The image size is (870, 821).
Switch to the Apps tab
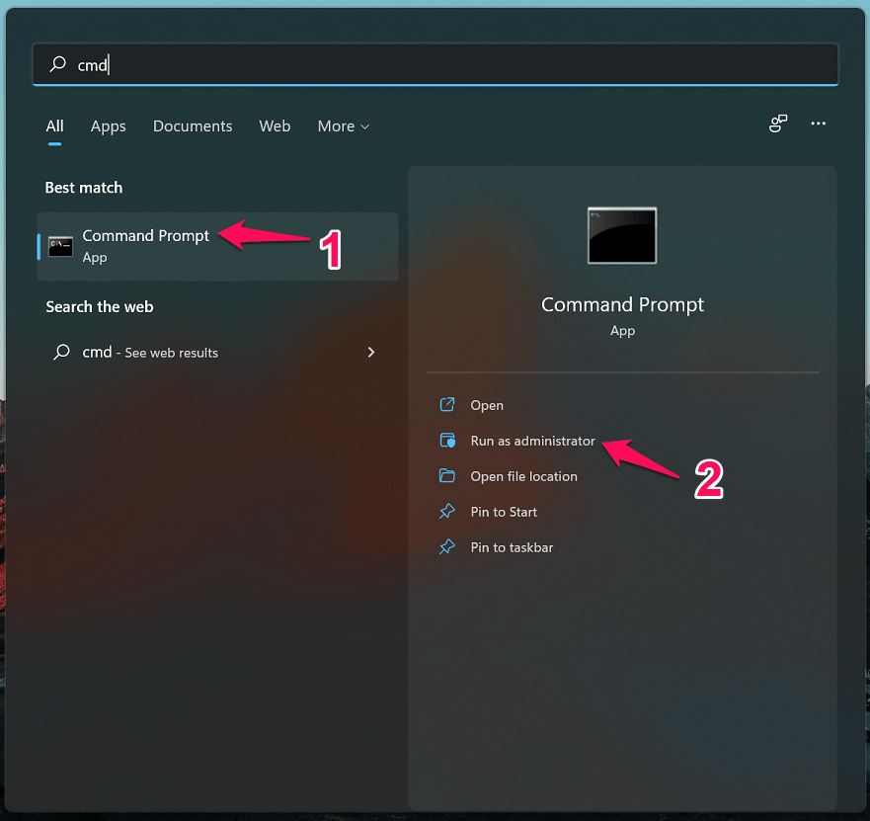click(x=108, y=126)
